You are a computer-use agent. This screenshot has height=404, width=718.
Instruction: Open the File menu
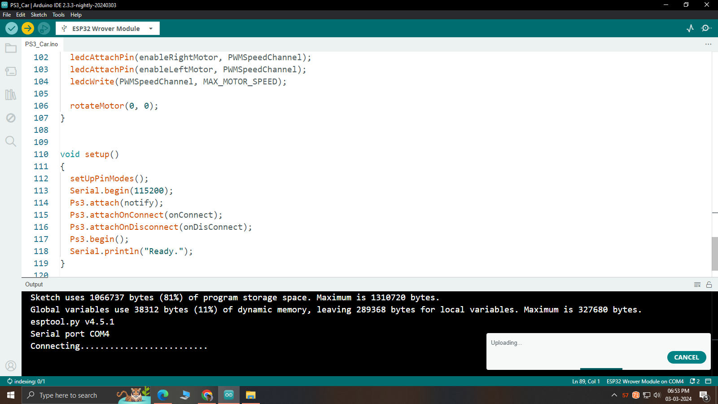(7, 15)
